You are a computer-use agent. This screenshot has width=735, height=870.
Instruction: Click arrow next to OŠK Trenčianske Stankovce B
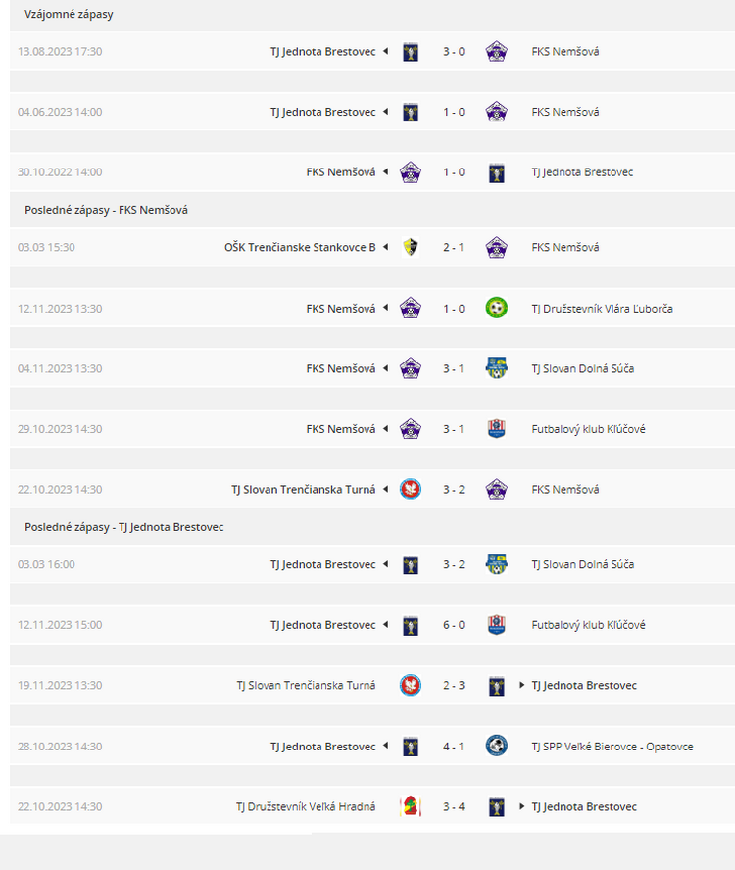[385, 247]
